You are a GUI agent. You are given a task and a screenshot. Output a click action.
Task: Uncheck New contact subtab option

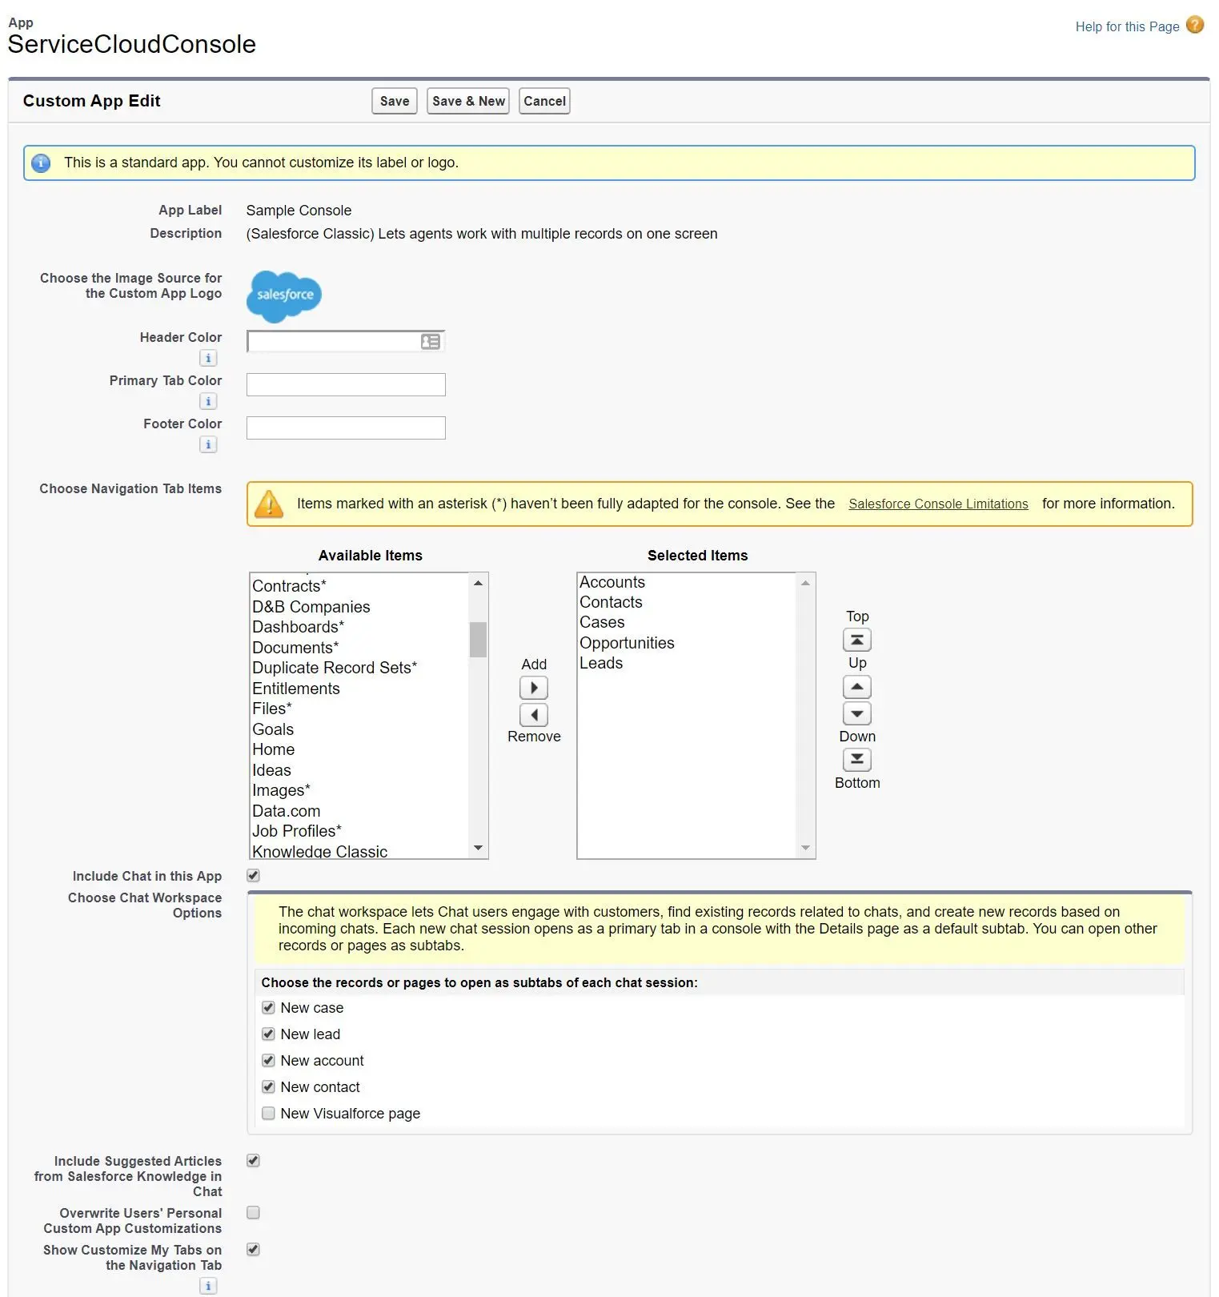click(268, 1086)
